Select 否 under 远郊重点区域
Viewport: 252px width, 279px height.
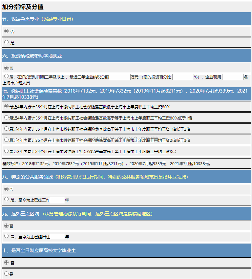(7, 226)
